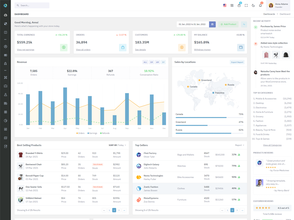Click the pie chart icon in sidebar
Viewport: 294px width, 220px height.
point(6,121)
